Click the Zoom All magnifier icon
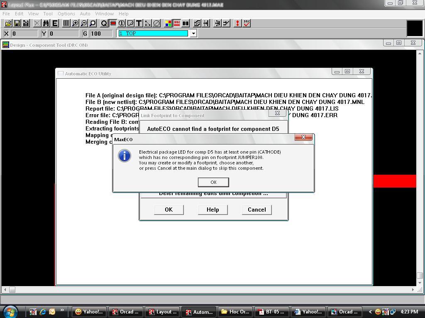Screen dimensions: 425x318 (93, 23)
